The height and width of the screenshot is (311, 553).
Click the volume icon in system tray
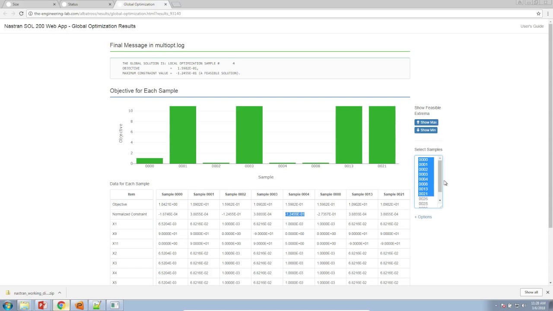coord(524,306)
